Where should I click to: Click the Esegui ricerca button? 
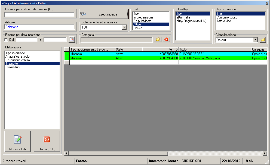pos(104,14)
